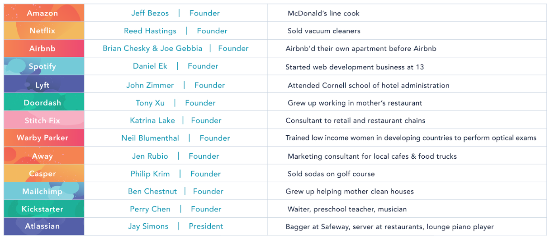550x239 pixels.
Task: Click the Atlassian company label
Action: point(43,226)
